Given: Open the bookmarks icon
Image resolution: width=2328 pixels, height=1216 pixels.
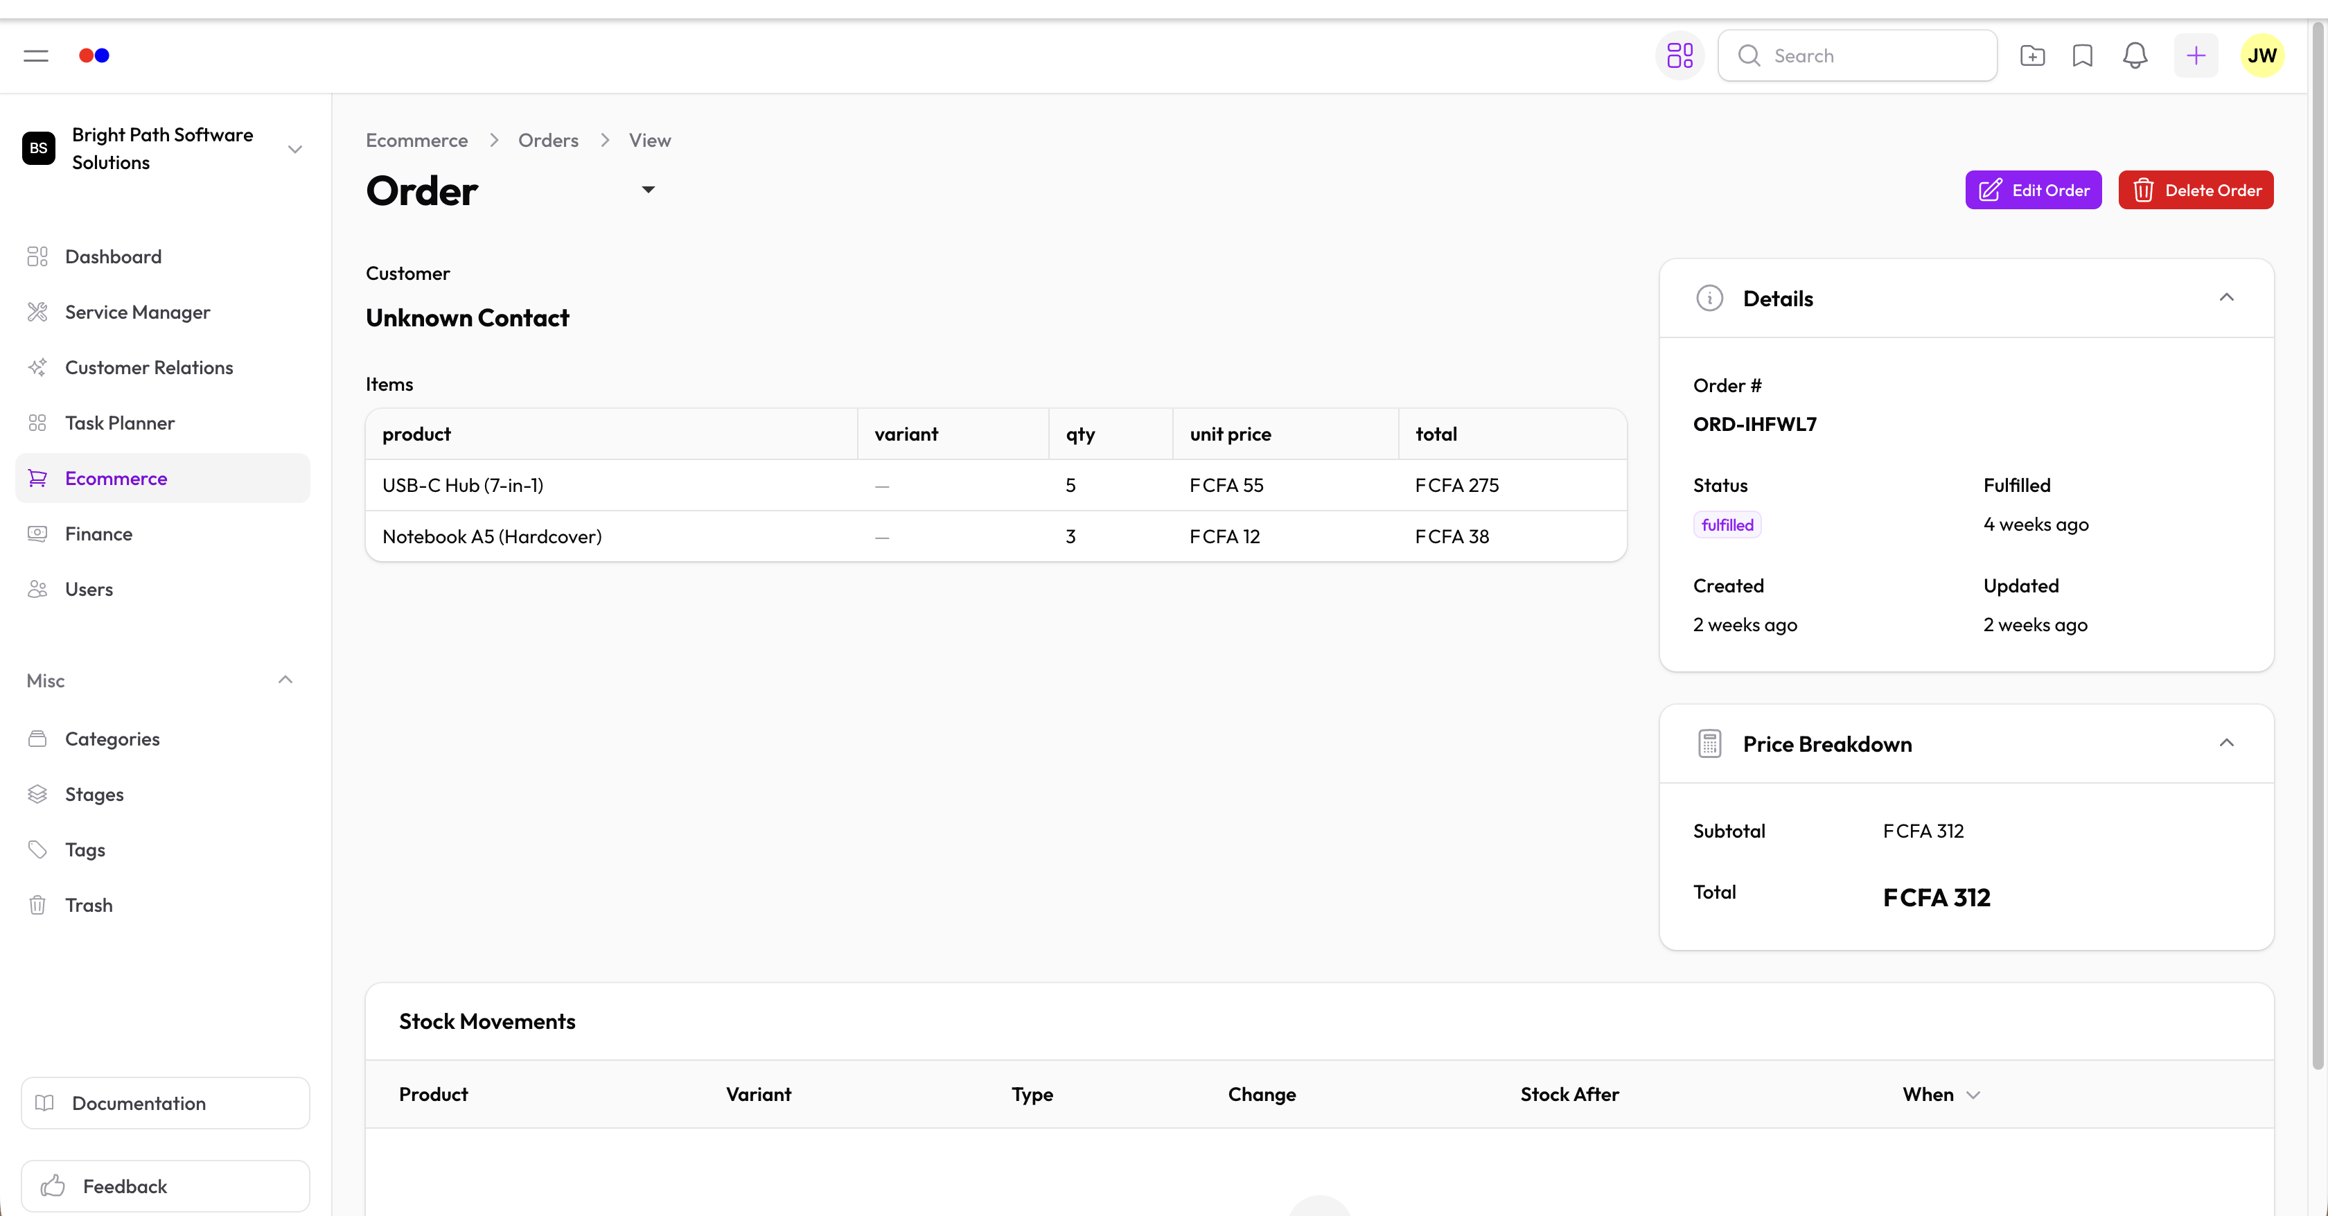Looking at the screenshot, I should [x=2083, y=56].
